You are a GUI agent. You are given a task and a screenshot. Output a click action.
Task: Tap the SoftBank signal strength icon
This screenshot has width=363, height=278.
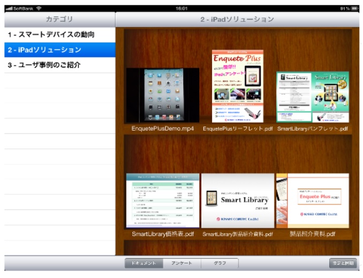tap(9, 9)
